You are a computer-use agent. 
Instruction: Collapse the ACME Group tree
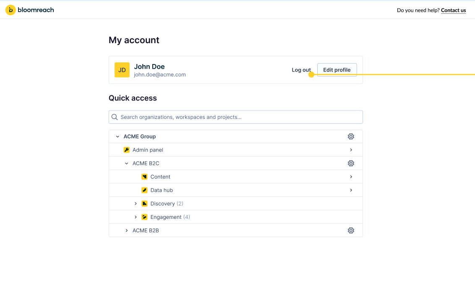pyautogui.click(x=117, y=136)
